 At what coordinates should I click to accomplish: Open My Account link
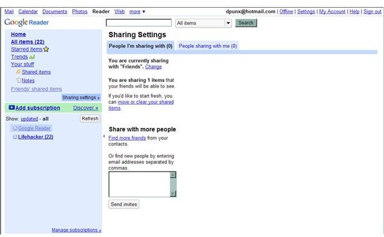coord(332,12)
